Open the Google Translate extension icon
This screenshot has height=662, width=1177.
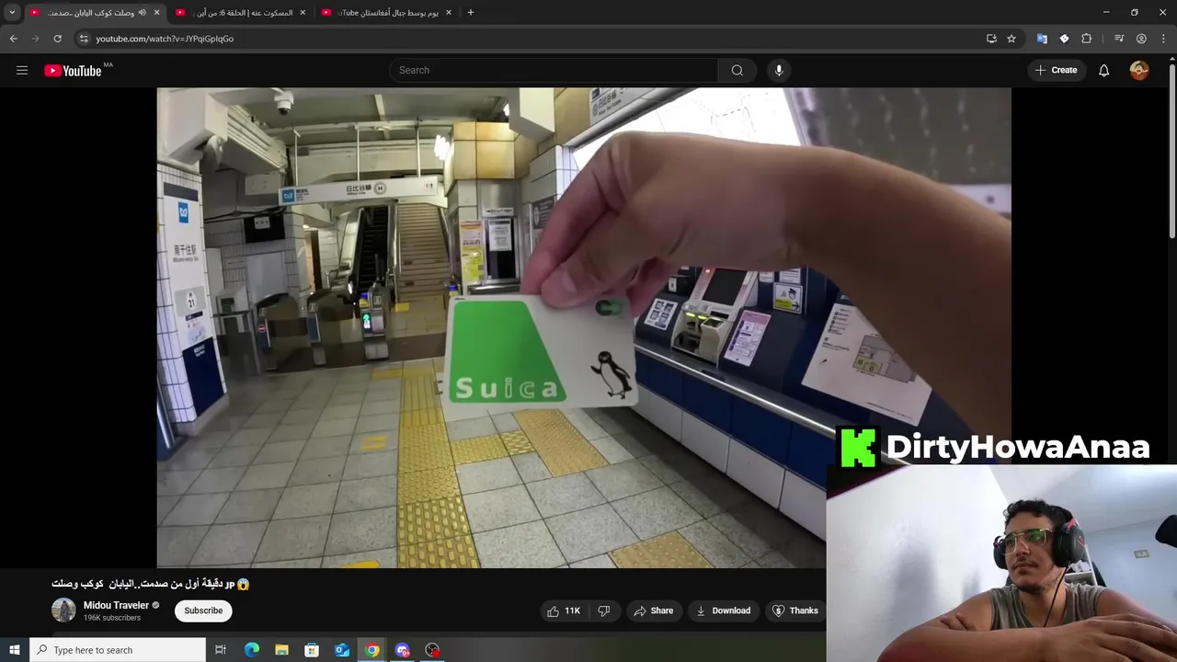click(x=1042, y=39)
